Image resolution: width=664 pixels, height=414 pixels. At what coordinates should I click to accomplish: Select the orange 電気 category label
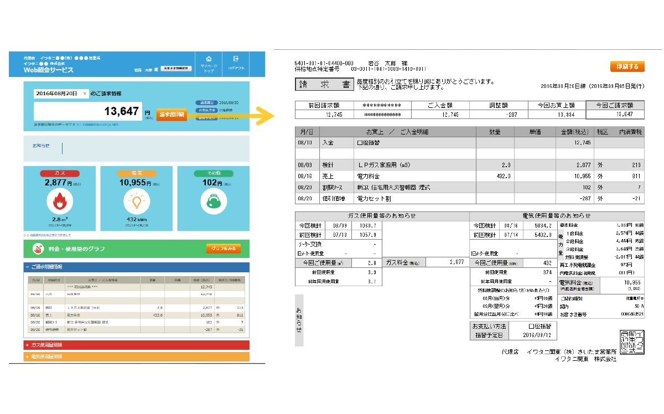tap(136, 173)
